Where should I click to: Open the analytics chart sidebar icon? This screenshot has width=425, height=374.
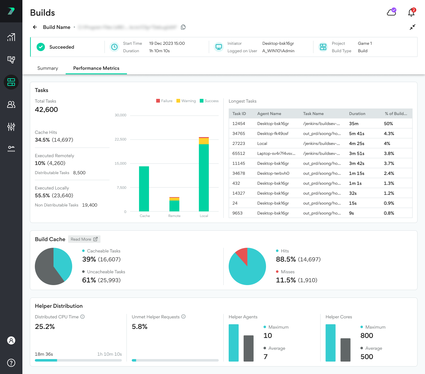click(x=11, y=37)
